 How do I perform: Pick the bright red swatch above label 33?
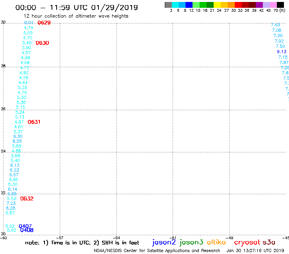click(x=238, y=5)
